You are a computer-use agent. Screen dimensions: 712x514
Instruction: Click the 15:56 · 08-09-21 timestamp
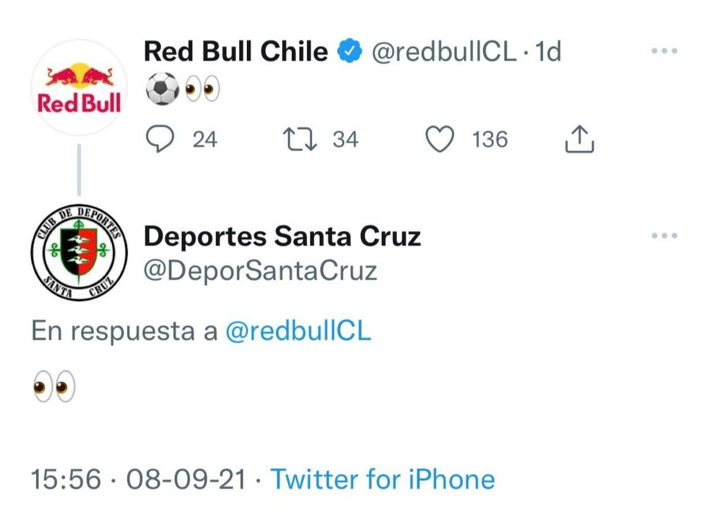pyautogui.click(x=138, y=479)
